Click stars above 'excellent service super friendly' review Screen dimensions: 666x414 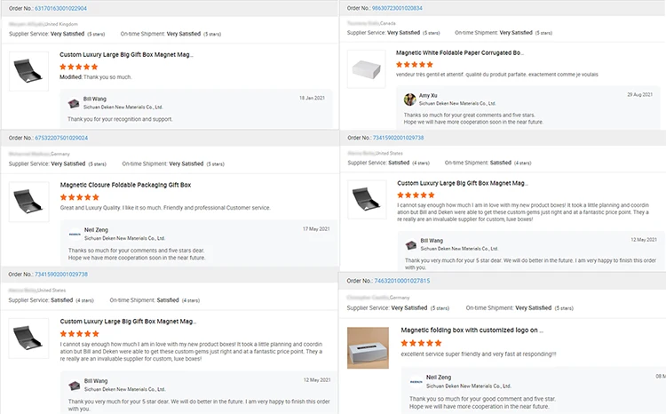point(420,343)
